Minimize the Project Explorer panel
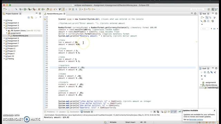Screen dimensions: 221x124 click(37, 13)
